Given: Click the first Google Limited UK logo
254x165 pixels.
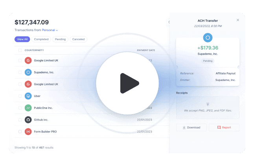Looking at the screenshot, I should click(x=28, y=60).
